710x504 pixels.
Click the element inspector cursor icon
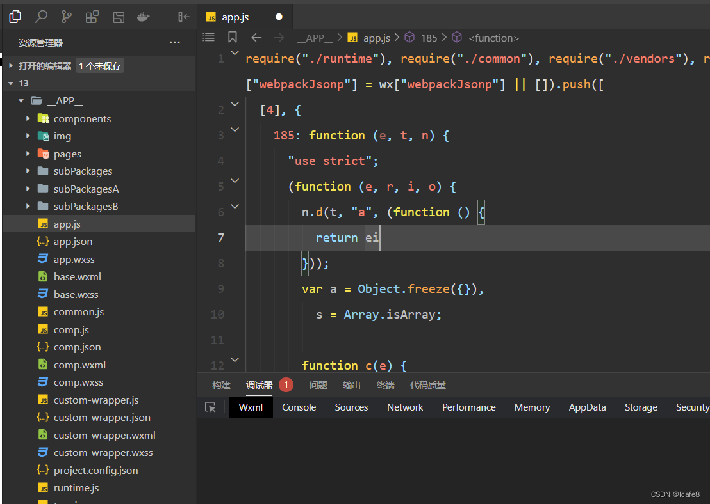click(211, 407)
